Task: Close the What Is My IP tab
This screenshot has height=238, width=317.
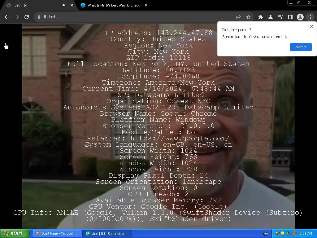Action: (x=146, y=5)
